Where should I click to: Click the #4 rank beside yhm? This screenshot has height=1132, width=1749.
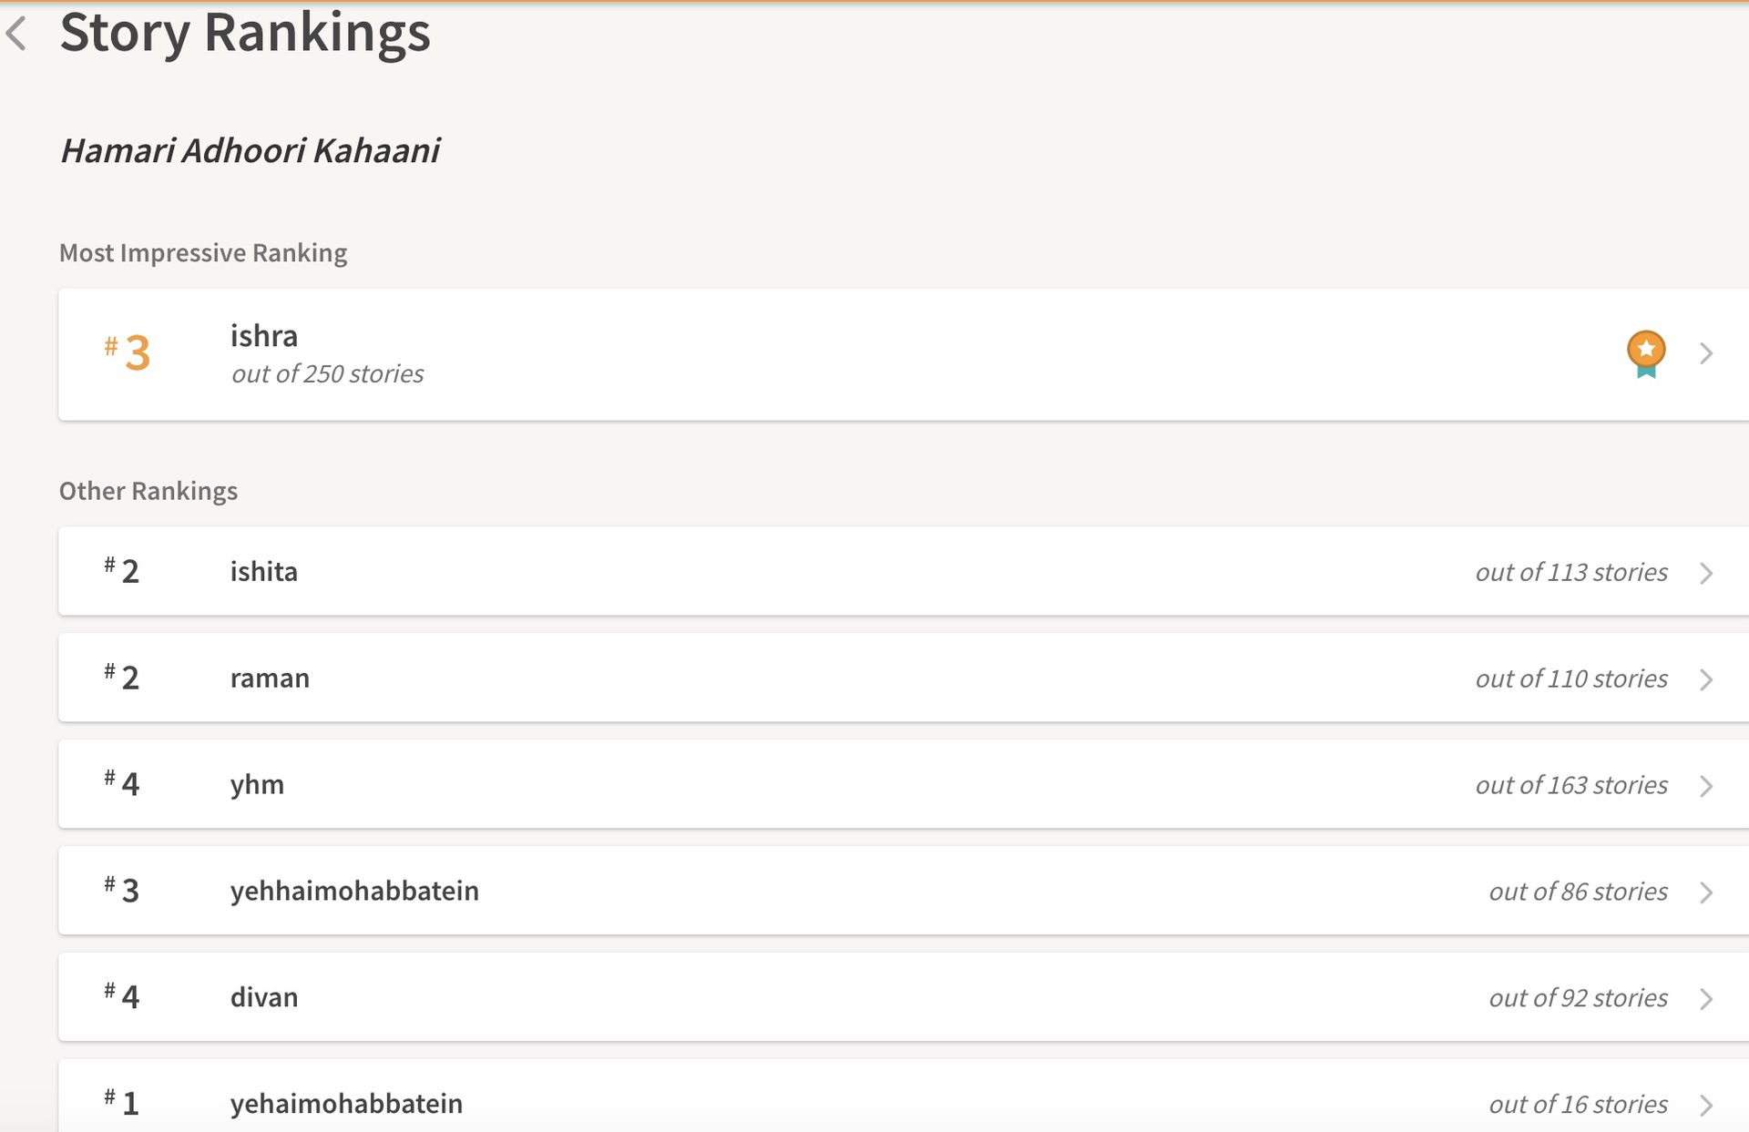122,784
